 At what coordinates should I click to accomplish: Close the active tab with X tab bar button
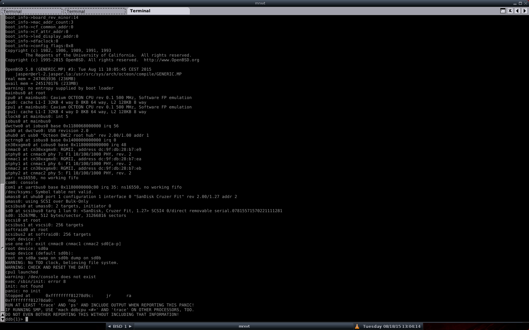pos(510,11)
